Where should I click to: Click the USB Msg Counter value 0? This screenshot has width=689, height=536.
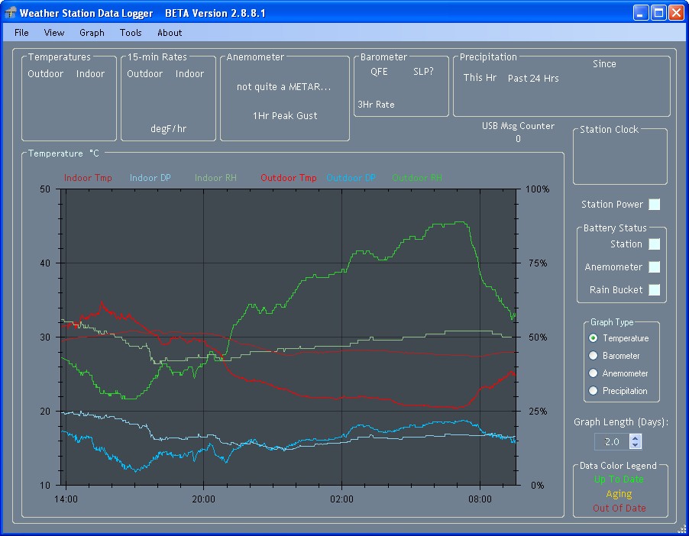click(x=518, y=139)
